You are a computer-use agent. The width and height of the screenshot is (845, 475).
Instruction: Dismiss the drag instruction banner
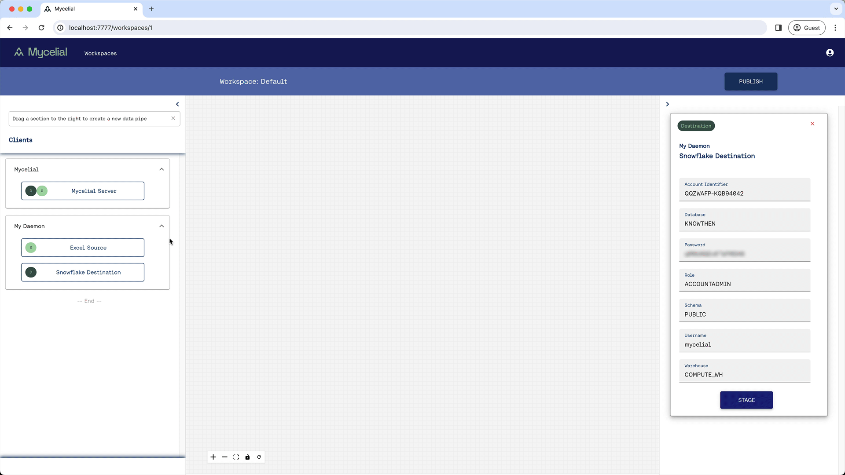point(173,118)
